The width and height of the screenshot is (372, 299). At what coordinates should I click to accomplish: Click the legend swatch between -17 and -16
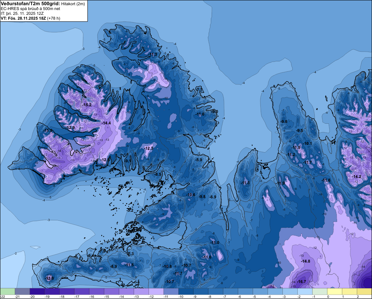tap(82, 291)
